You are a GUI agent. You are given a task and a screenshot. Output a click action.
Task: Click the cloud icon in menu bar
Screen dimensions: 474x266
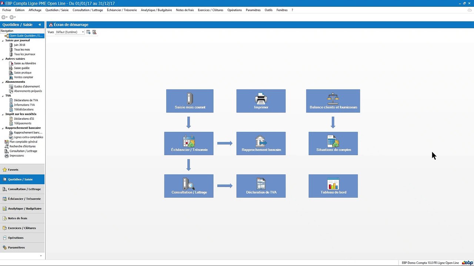pos(470,10)
